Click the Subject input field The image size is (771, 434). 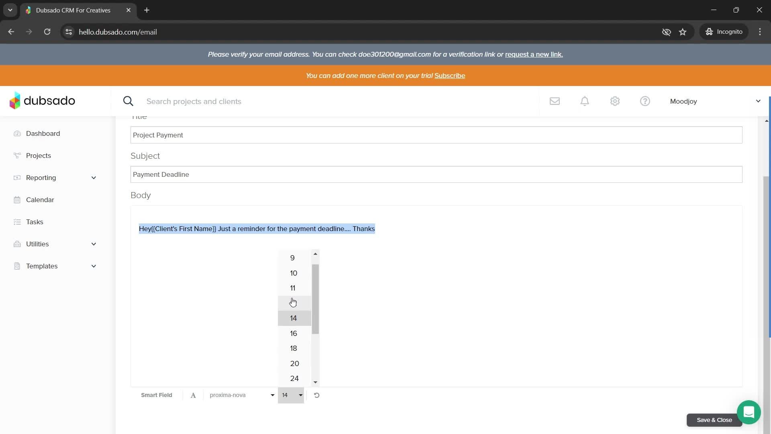(436, 174)
